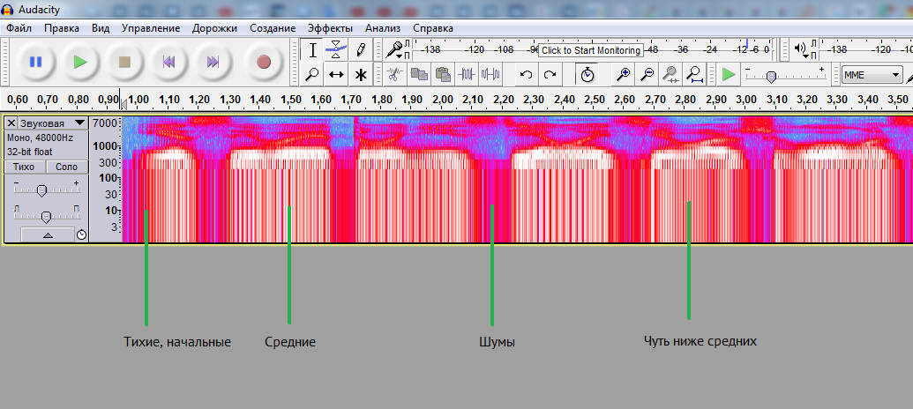Click the playback speed slider thumb
This screenshot has height=409, width=913.
click(x=771, y=76)
